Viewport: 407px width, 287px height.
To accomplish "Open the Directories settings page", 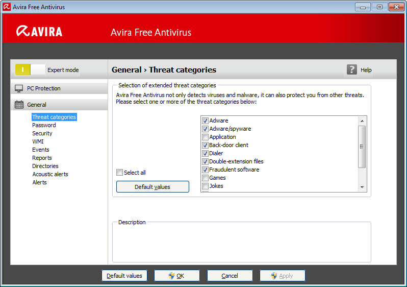I will (x=45, y=166).
